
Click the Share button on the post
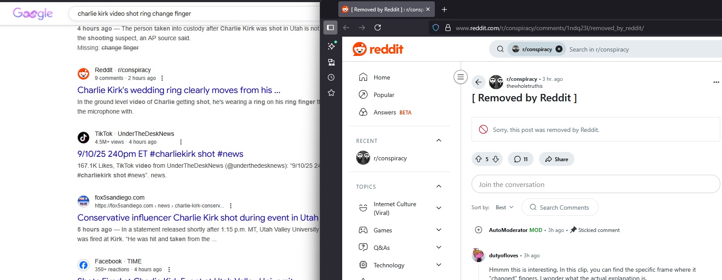click(x=556, y=159)
